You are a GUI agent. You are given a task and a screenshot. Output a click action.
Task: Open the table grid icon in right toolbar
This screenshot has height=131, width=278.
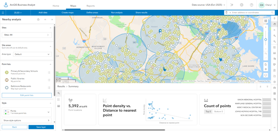pos(274,93)
